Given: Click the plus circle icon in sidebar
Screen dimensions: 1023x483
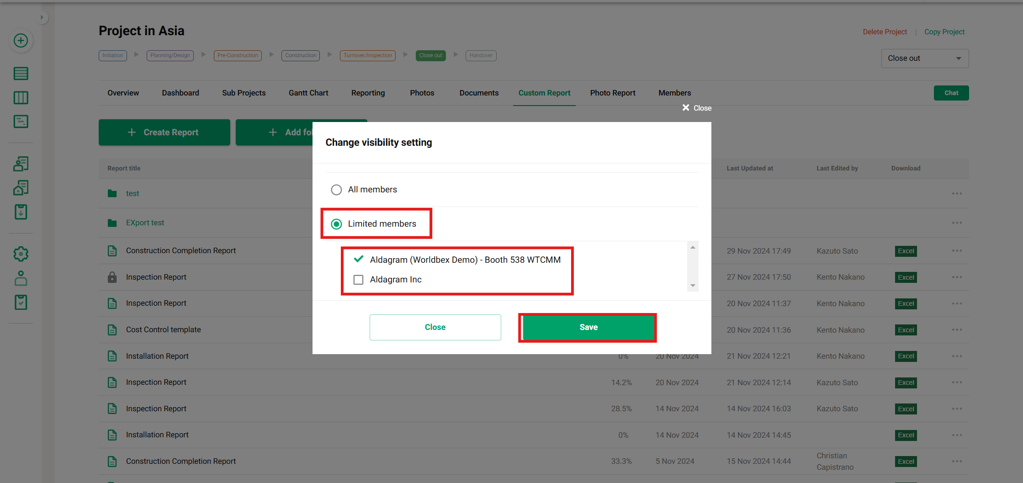Looking at the screenshot, I should 21,41.
